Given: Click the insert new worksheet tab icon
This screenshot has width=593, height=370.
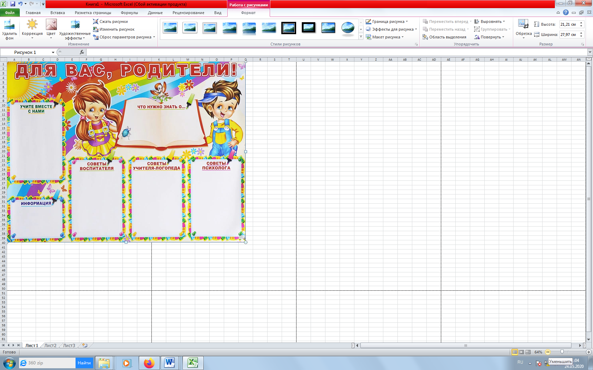Looking at the screenshot, I should tap(85, 345).
